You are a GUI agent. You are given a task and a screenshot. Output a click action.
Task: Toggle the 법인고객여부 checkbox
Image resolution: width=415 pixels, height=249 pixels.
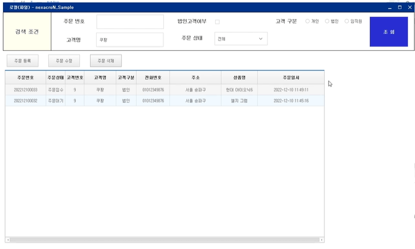click(217, 22)
